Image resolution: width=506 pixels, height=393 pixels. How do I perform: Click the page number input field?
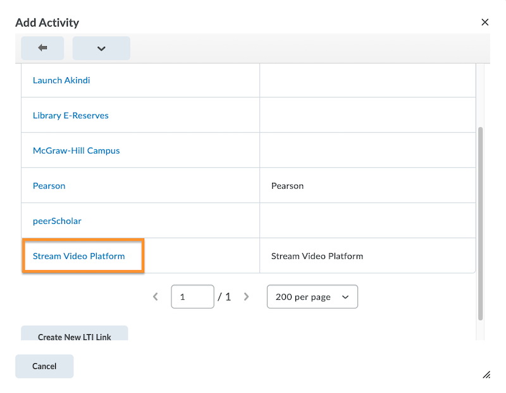click(x=192, y=296)
